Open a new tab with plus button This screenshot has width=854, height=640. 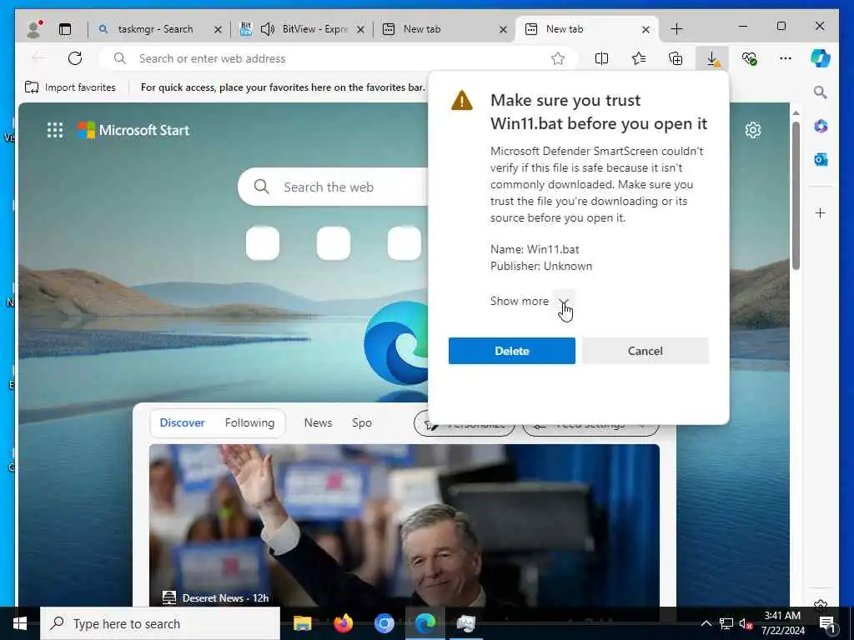676,29
